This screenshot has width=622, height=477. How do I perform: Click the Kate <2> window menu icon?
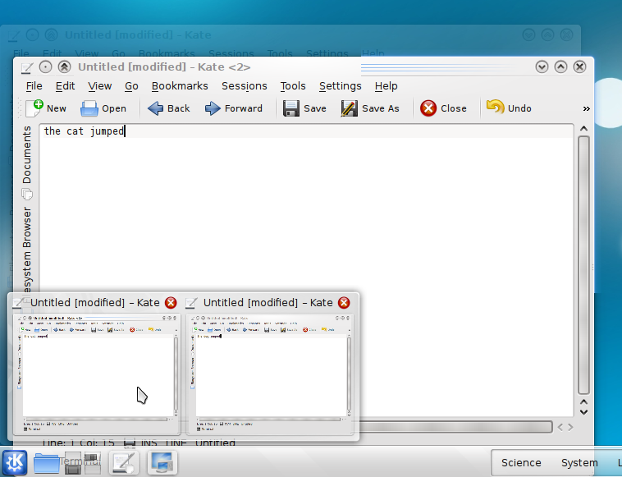(27, 67)
